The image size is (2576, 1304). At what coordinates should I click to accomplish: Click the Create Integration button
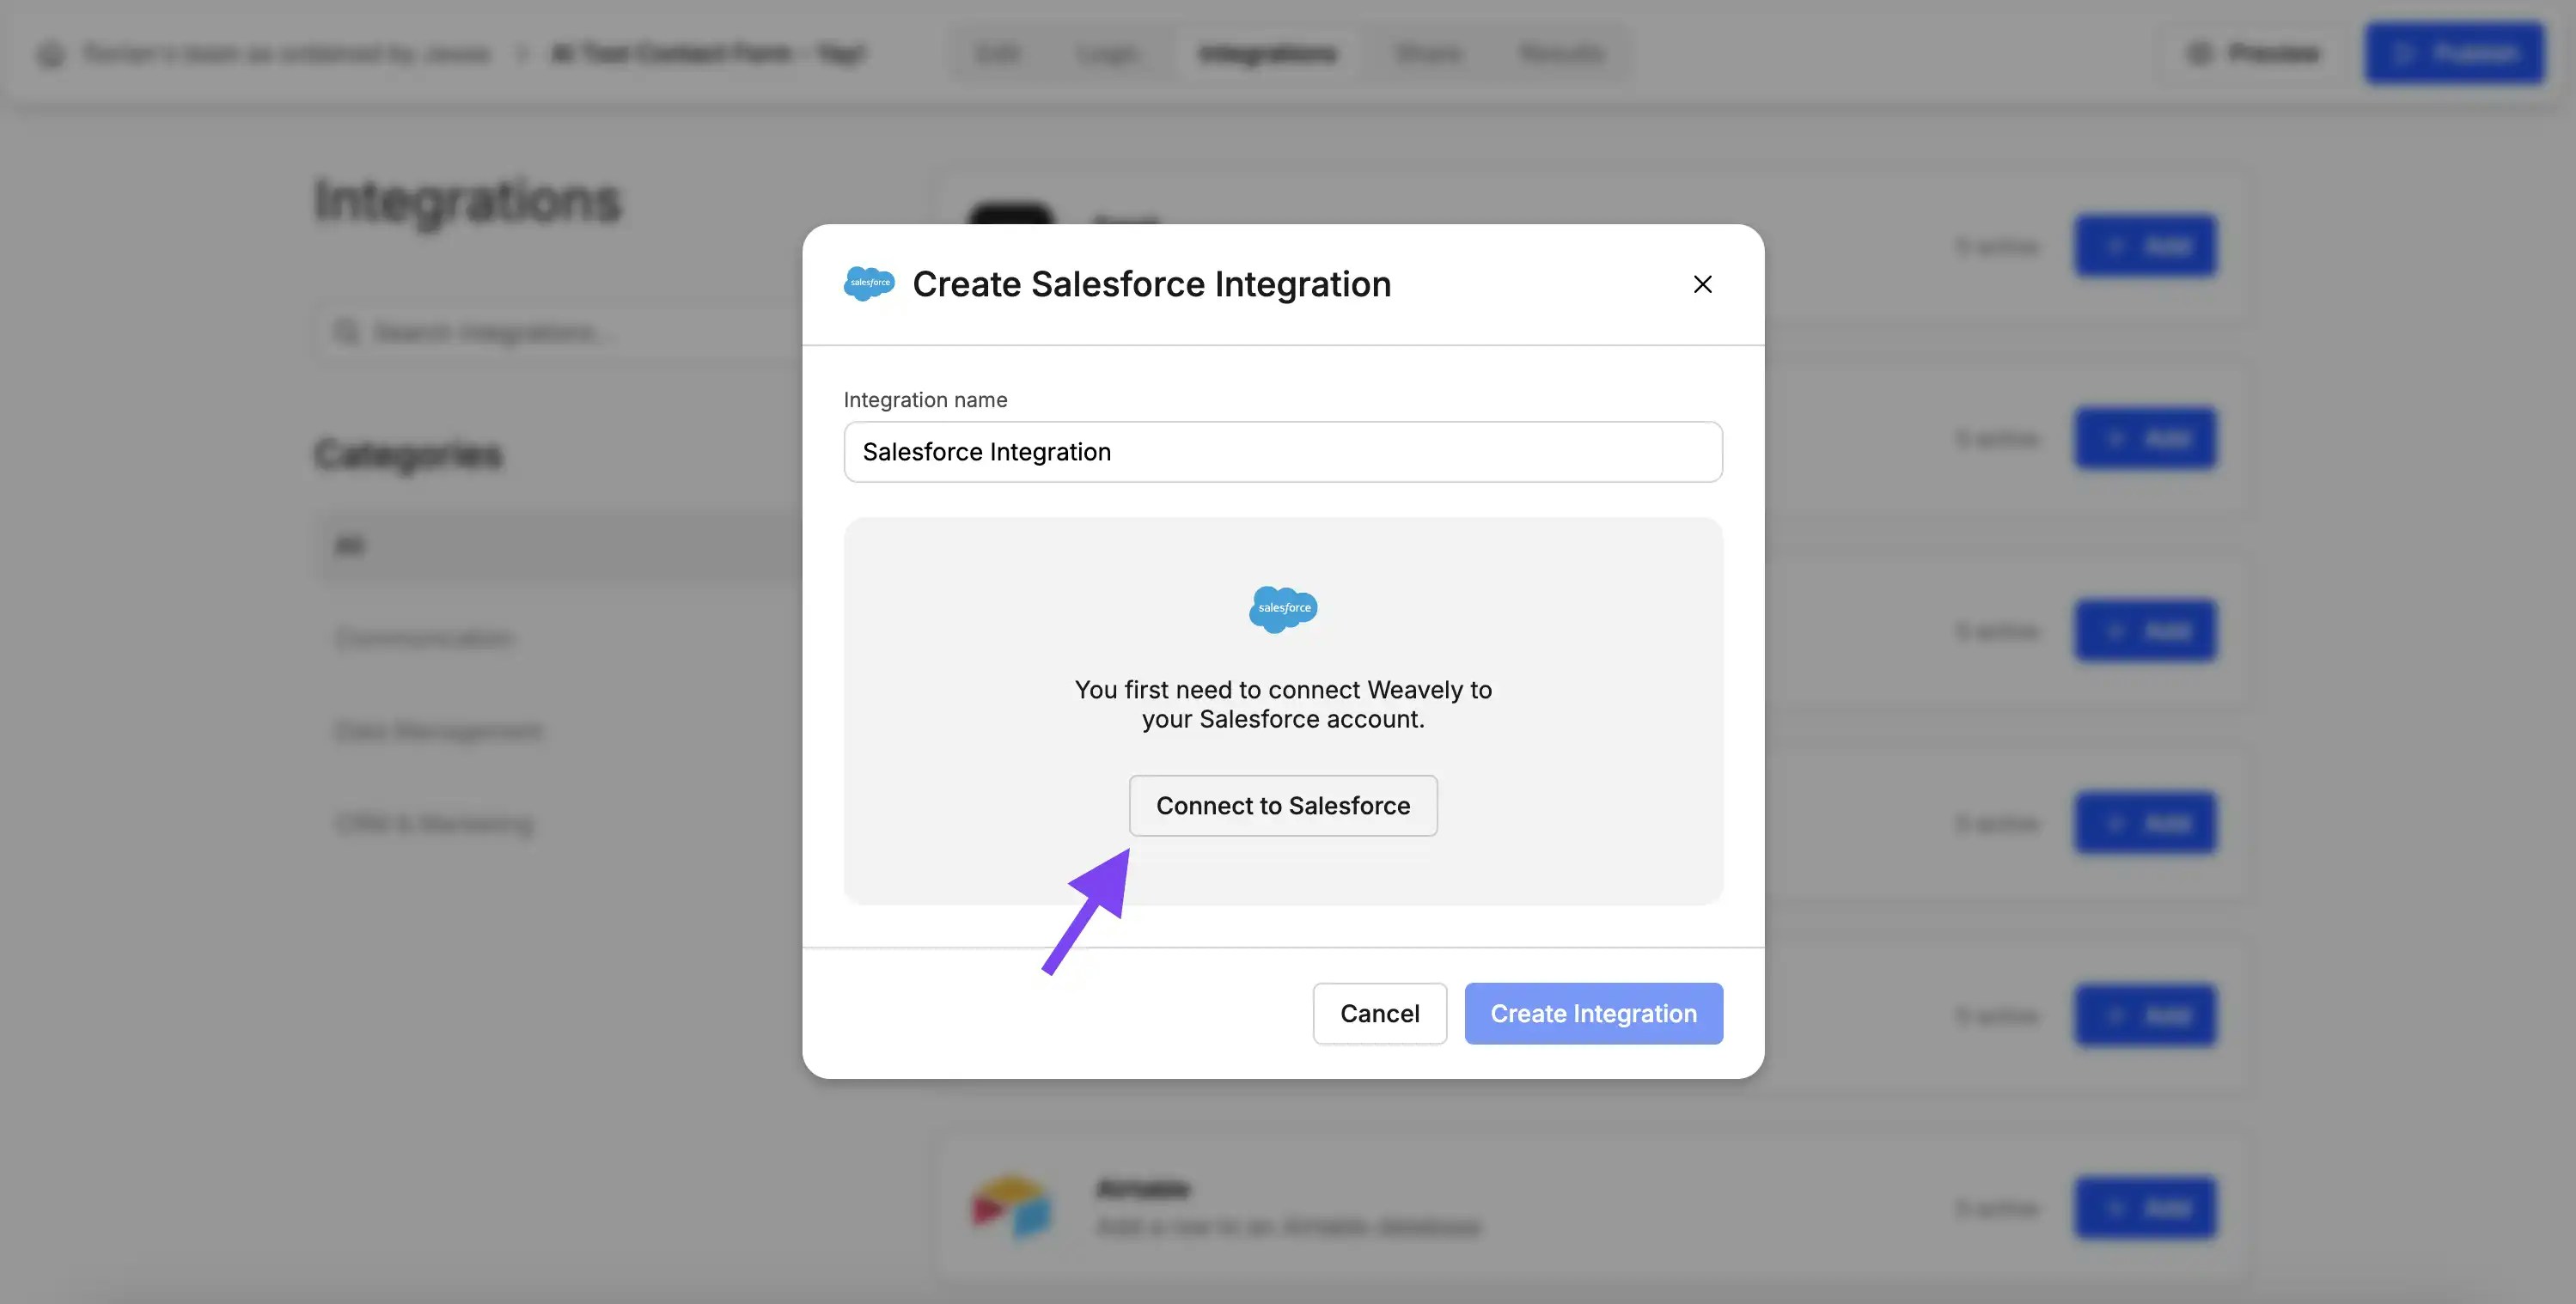coord(1593,1013)
